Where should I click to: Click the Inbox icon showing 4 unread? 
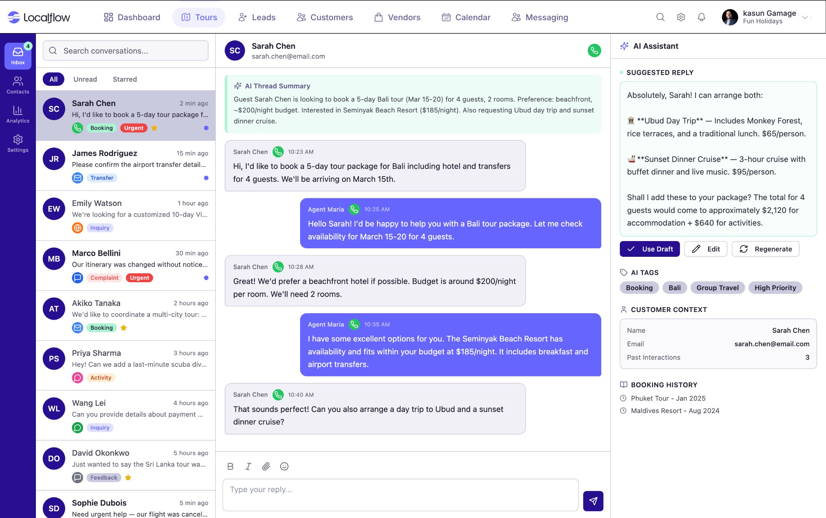pos(18,55)
